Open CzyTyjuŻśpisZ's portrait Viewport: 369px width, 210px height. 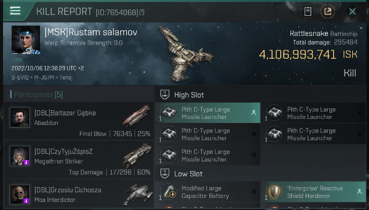pyautogui.click(x=20, y=156)
